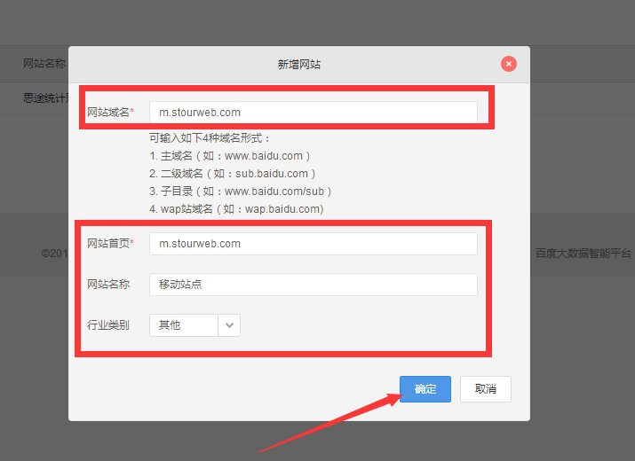The height and width of the screenshot is (461, 635).
Task: Expand the 行业类别 dropdown arrow
Action: (229, 325)
